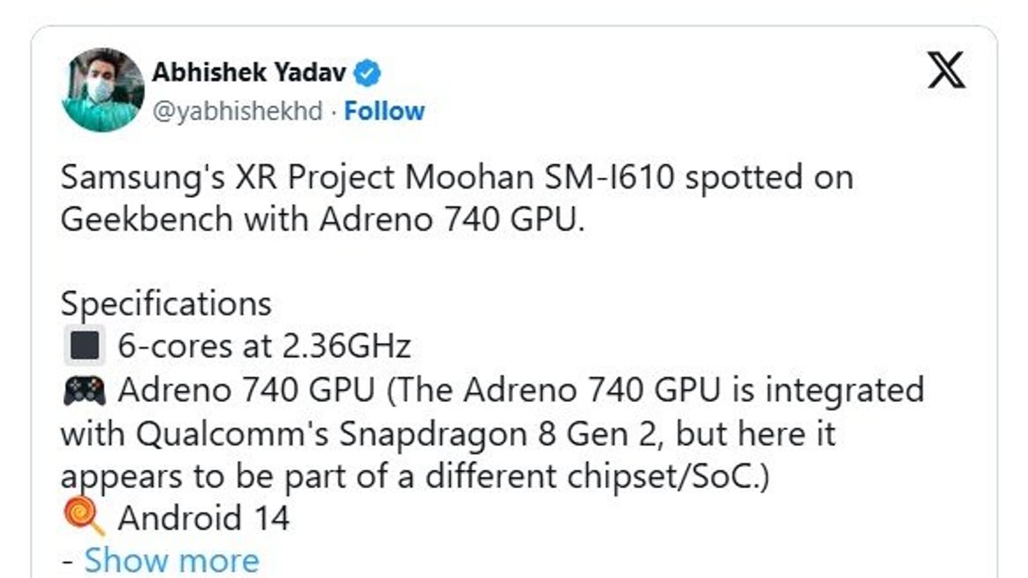Viewport: 1028px width, 578px height.
Task: Click the word "Qualcomm's" in the tweet
Action: click(x=232, y=433)
